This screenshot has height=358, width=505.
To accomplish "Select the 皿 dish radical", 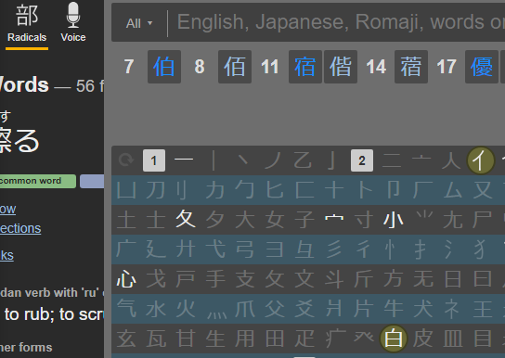I will click(453, 339).
